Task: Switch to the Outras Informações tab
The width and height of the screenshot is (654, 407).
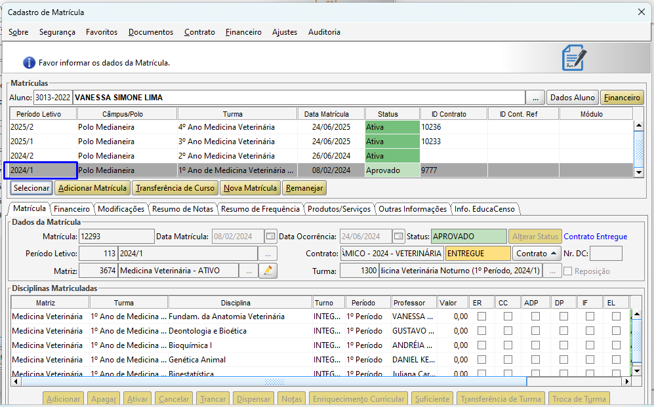Action: [413, 209]
